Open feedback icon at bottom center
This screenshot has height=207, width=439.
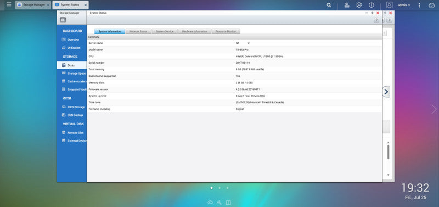pos(228,202)
